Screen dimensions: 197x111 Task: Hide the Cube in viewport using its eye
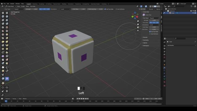[x=193, y=13]
